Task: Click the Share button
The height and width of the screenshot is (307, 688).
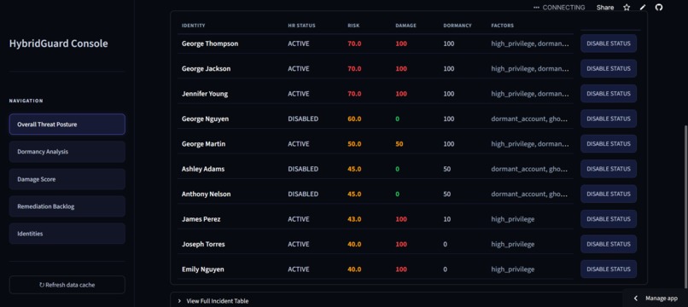Action: tap(605, 8)
